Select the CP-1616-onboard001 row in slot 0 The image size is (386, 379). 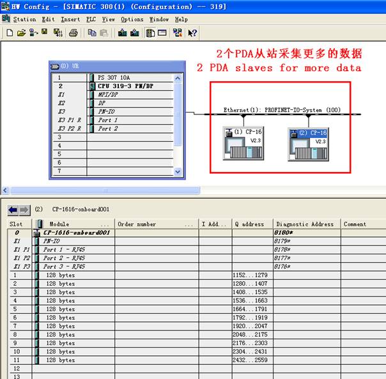77,233
